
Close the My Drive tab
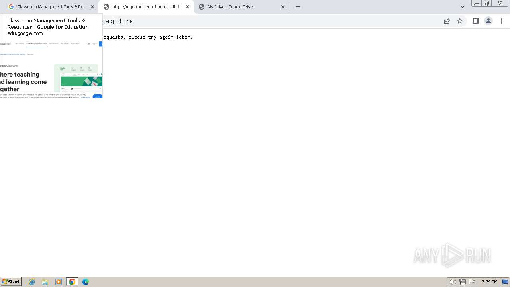tap(283, 7)
